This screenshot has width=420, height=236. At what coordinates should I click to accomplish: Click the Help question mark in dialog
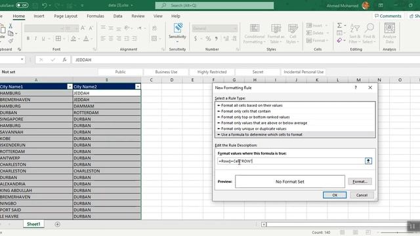[x=356, y=88]
